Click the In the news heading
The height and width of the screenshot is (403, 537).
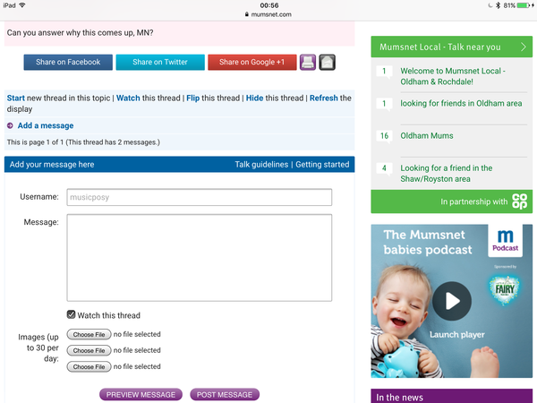pyautogui.click(x=400, y=398)
